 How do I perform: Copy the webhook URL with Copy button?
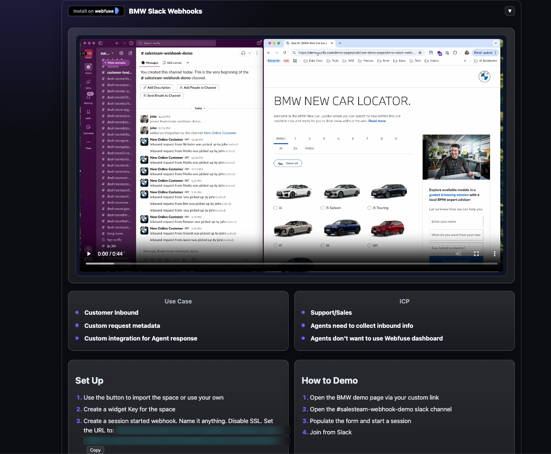tap(95, 450)
